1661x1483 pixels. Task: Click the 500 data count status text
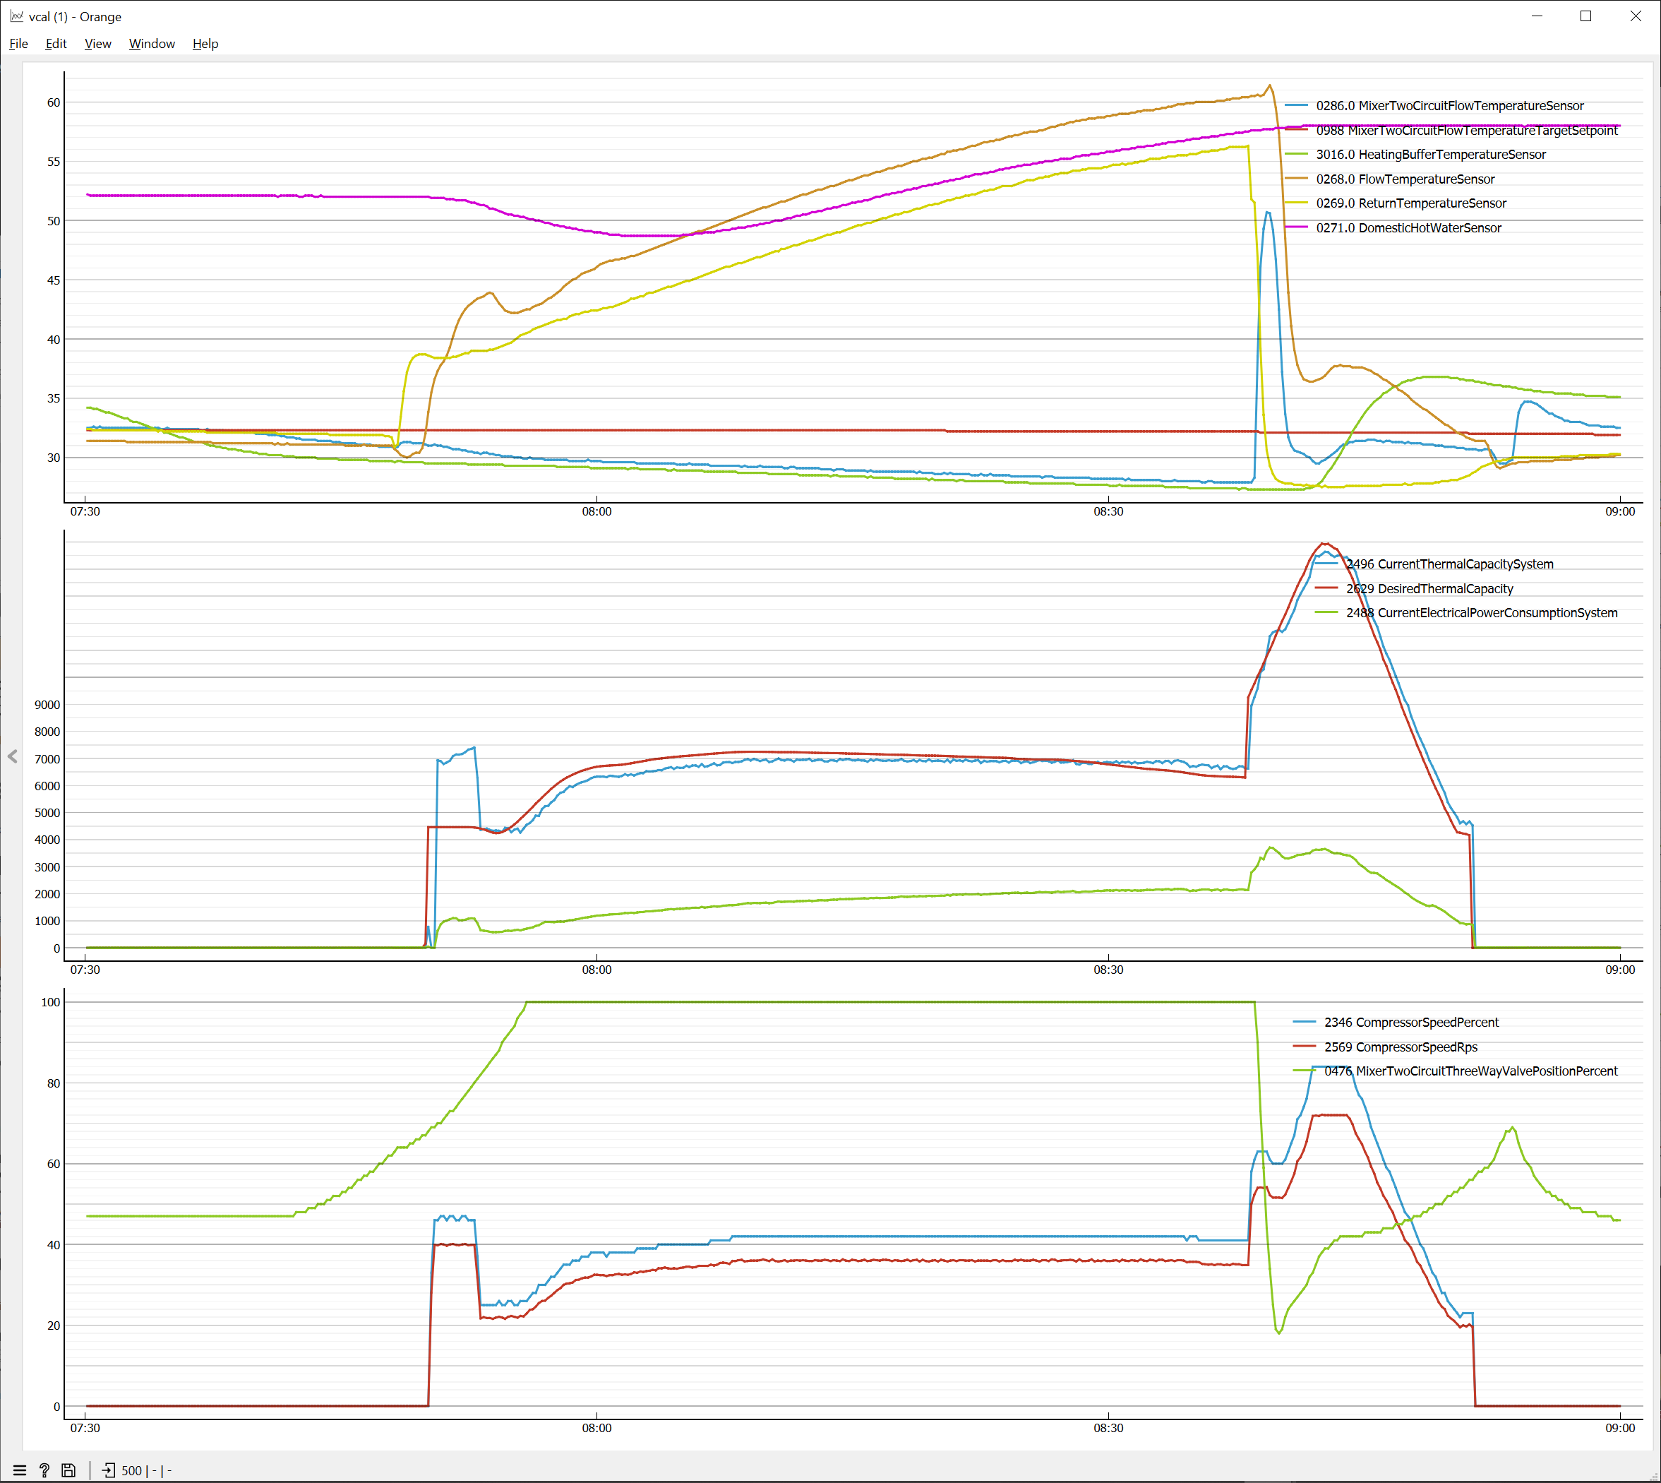tap(131, 1470)
